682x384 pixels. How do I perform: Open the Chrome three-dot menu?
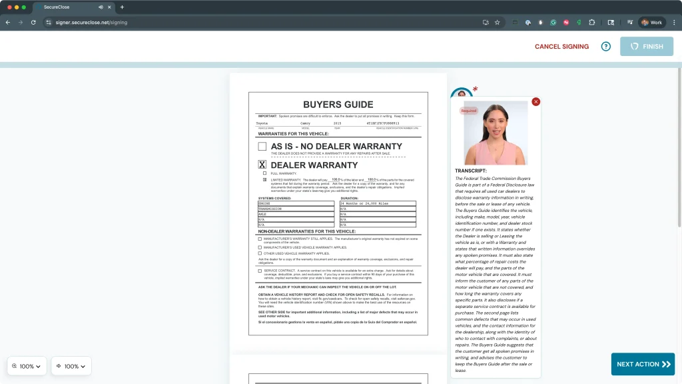pos(673,22)
